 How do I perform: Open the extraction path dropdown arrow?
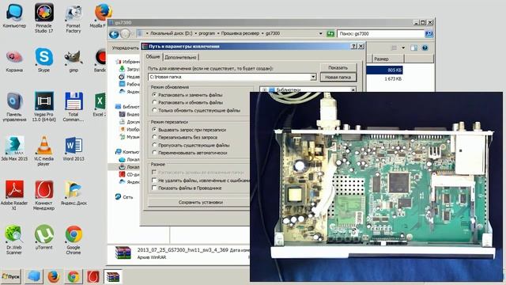click(x=313, y=77)
